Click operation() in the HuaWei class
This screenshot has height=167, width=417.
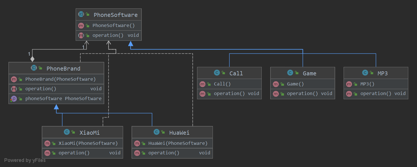click(164, 153)
